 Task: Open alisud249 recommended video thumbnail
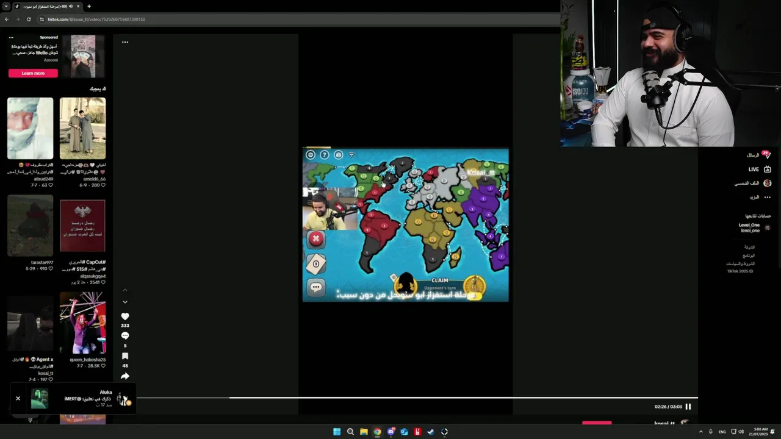(x=31, y=128)
